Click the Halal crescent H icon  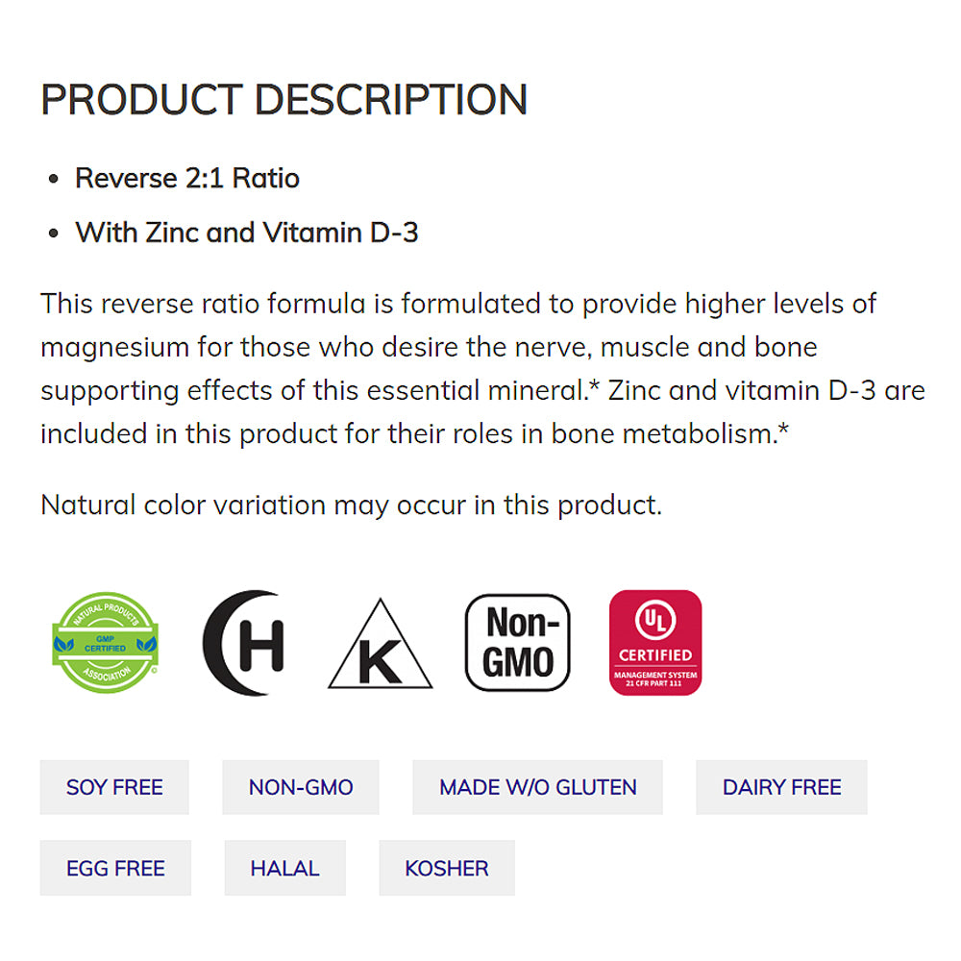click(245, 642)
